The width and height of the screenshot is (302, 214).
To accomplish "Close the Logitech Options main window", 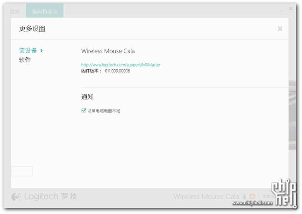I will [291, 9].
